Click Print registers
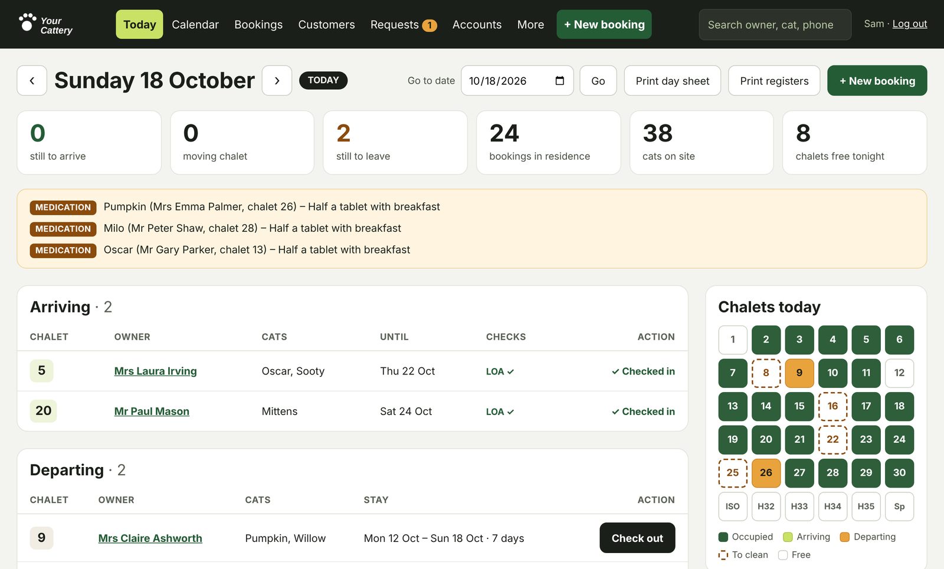 [x=774, y=81]
